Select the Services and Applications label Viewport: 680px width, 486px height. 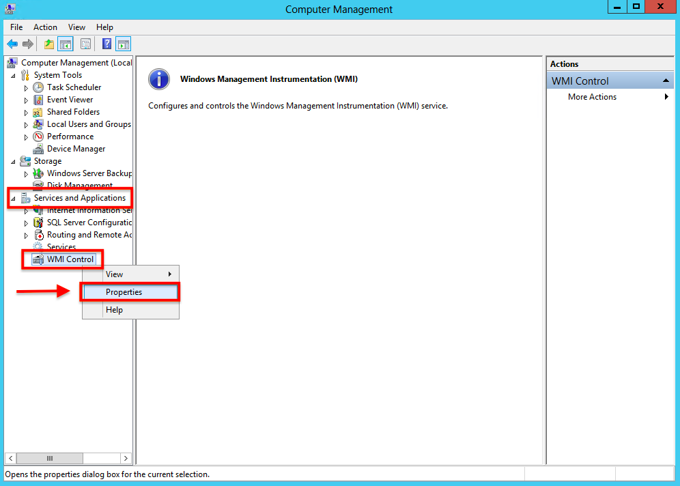click(x=80, y=198)
